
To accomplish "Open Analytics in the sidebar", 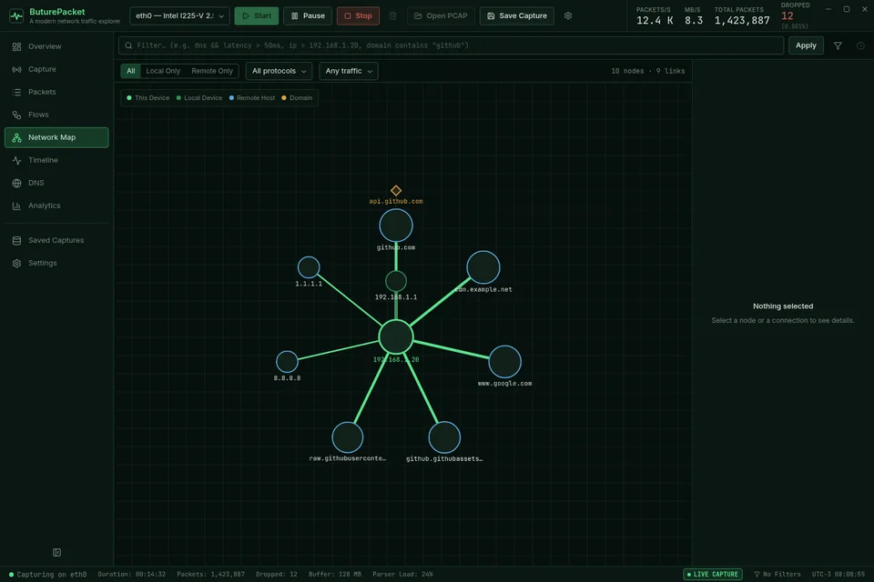I will coord(56,206).
